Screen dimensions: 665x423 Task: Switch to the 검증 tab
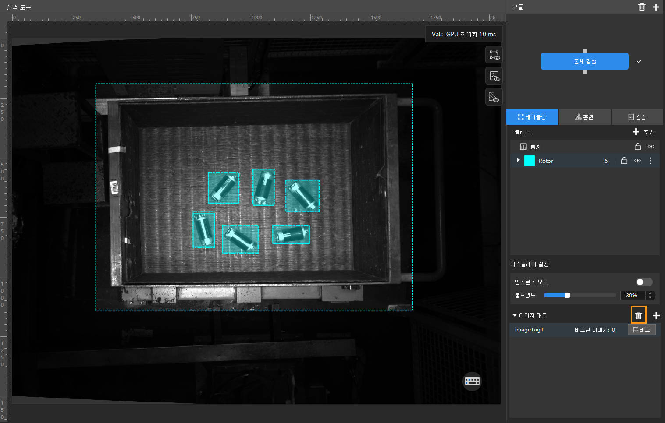coord(637,117)
